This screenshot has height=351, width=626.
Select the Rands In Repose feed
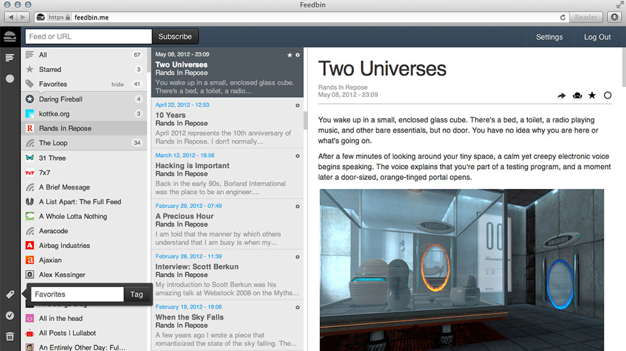[x=84, y=128]
